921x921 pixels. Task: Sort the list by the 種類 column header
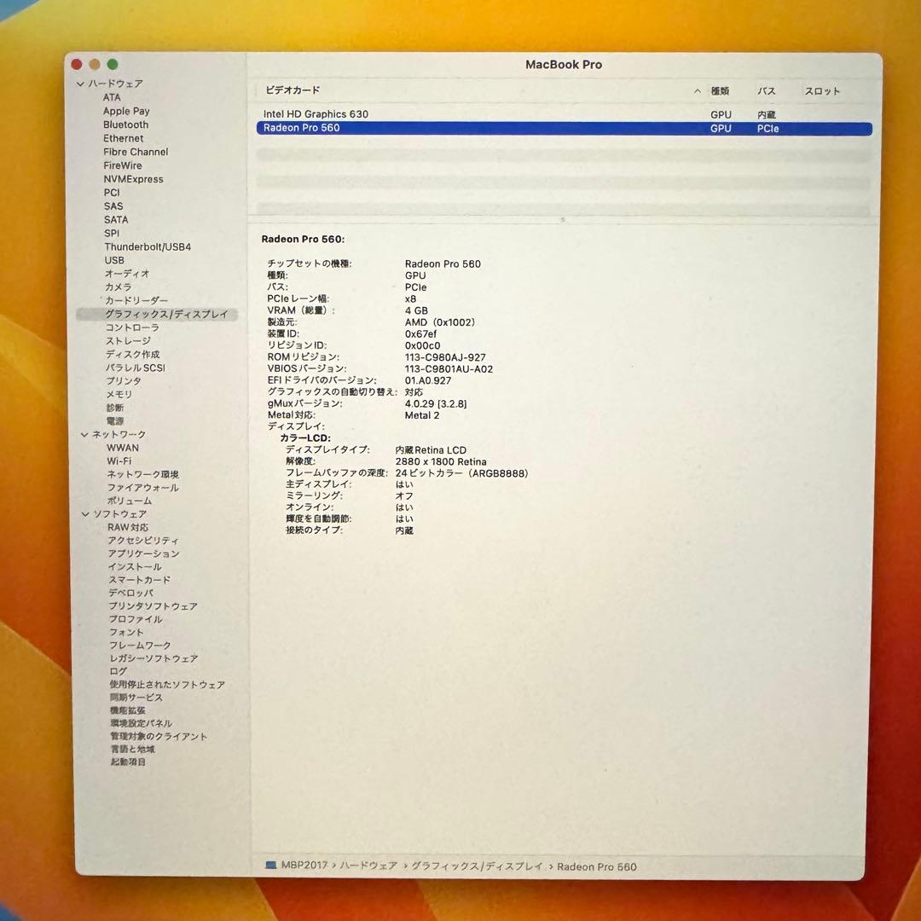coord(720,90)
